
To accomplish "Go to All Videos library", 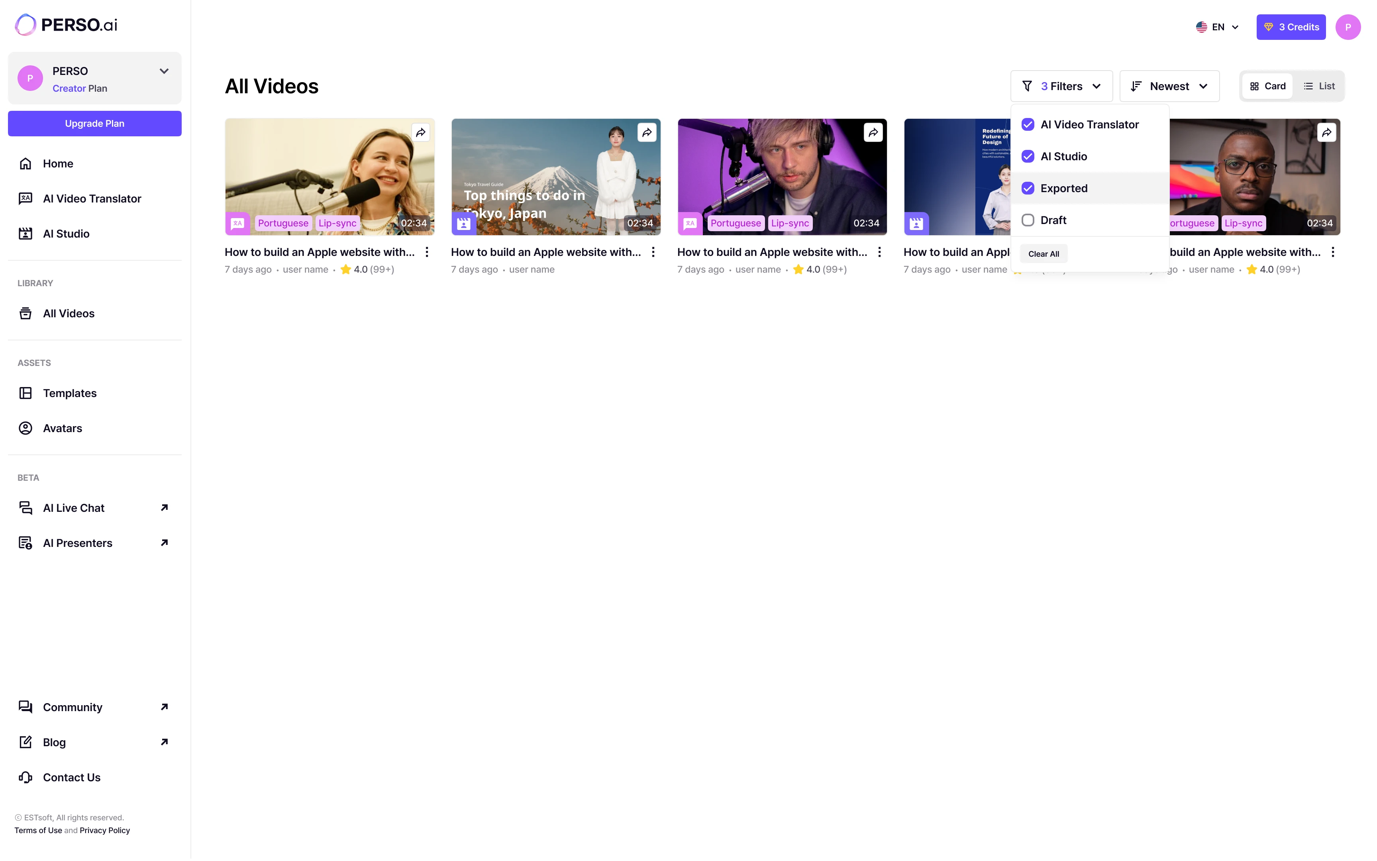I will pos(94,313).
